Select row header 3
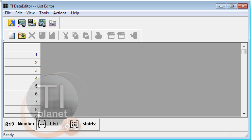The height and width of the screenshot is (140, 251). [23, 70]
